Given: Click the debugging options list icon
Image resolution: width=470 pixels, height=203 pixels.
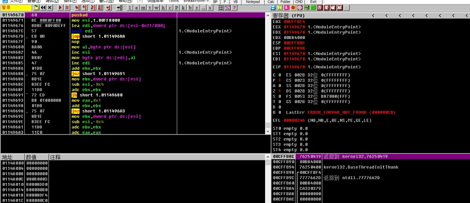Looking at the screenshot, I should (221, 7).
